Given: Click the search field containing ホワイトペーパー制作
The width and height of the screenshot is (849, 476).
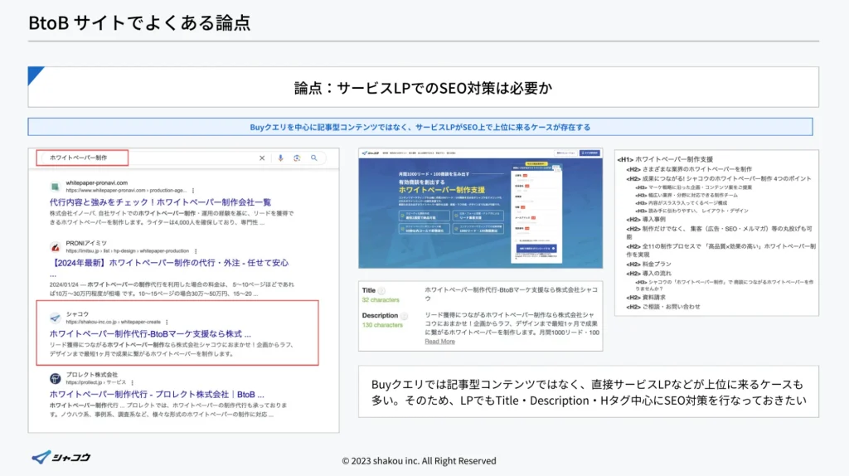Looking at the screenshot, I should pyautogui.click(x=83, y=158).
